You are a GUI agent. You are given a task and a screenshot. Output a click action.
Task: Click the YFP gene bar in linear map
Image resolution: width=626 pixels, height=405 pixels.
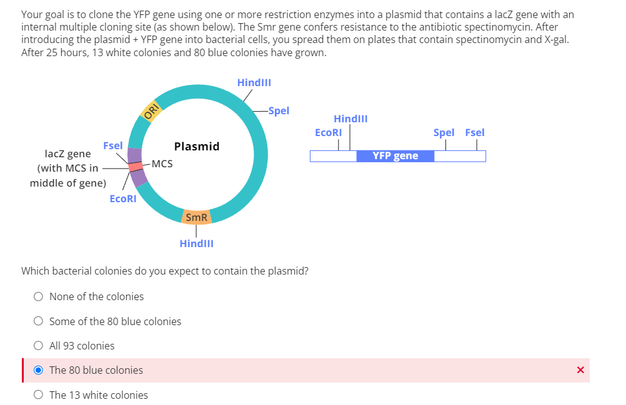(x=395, y=155)
